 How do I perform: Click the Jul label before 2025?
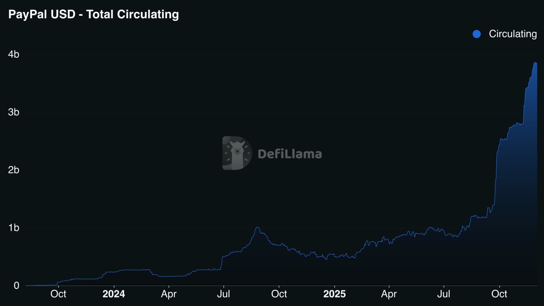[x=224, y=294]
